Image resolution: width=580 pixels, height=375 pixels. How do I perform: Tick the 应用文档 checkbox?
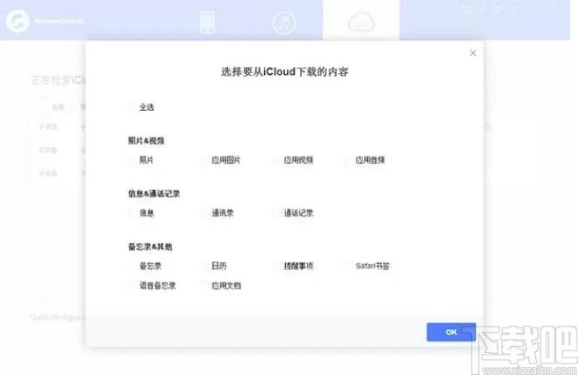tap(204, 285)
